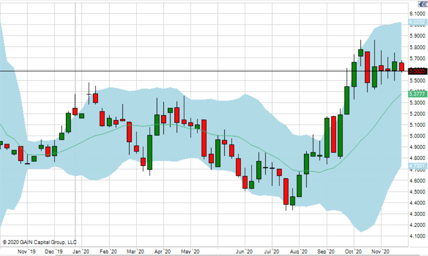Click the Feb '20 date label
Image resolution: width=428 pixels, height=256 pixels.
point(108,251)
